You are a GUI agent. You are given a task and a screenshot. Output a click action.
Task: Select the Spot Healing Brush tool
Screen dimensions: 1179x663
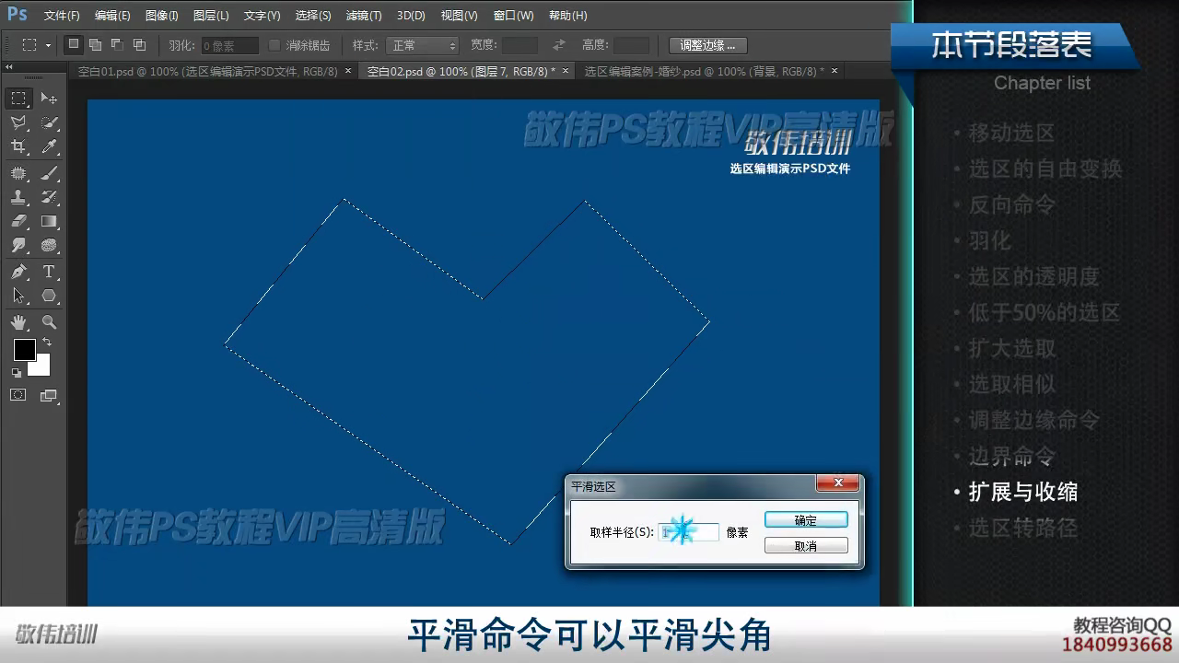tap(18, 173)
